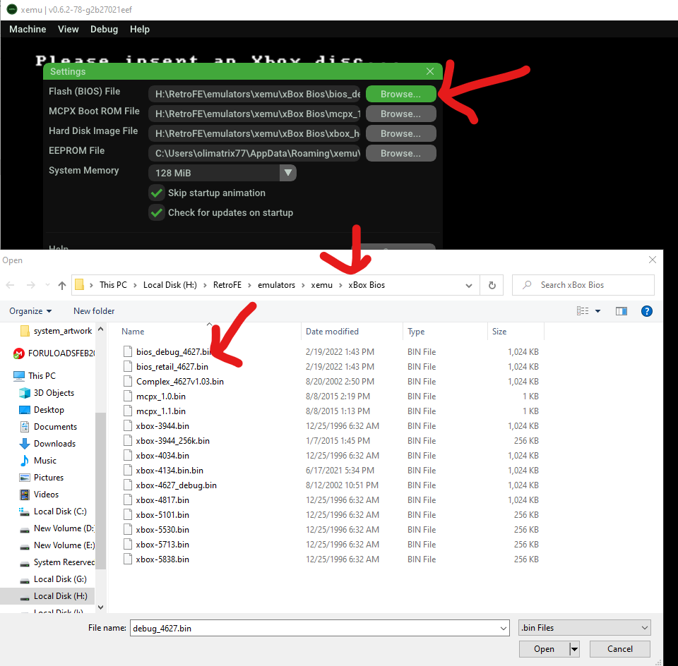Select xbox-4627_debug.bin file

click(176, 485)
